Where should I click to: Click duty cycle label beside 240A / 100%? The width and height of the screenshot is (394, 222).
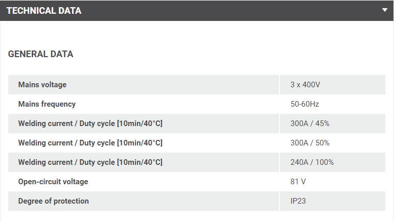tap(90, 162)
